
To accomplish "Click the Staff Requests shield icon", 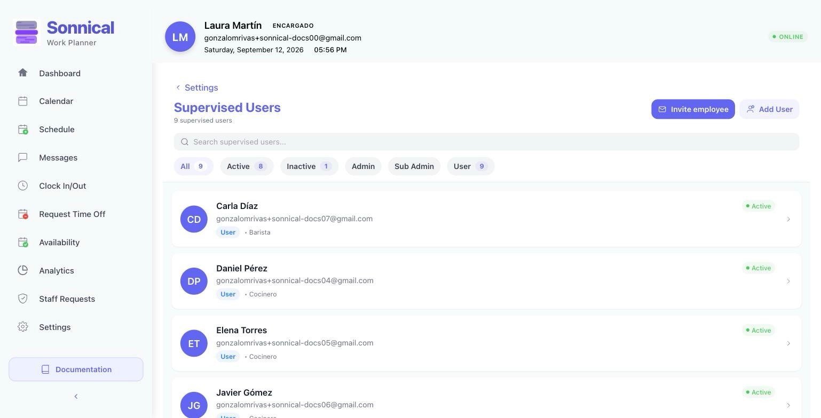I will 22,299.
